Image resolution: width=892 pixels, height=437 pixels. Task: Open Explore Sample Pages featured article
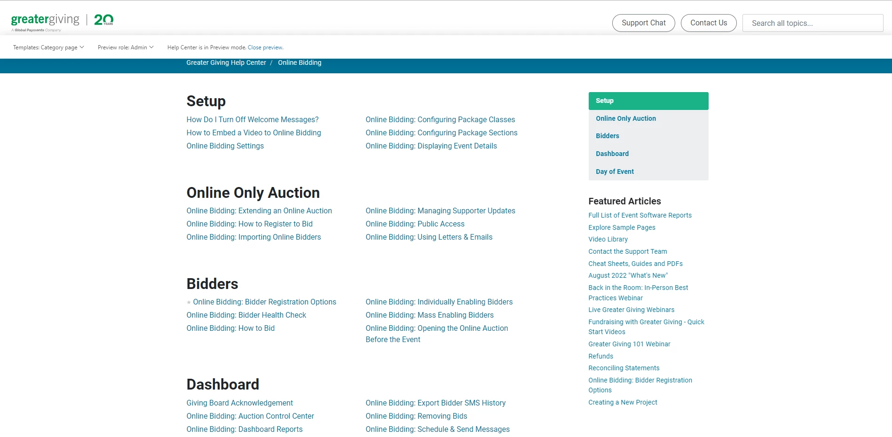pos(622,227)
